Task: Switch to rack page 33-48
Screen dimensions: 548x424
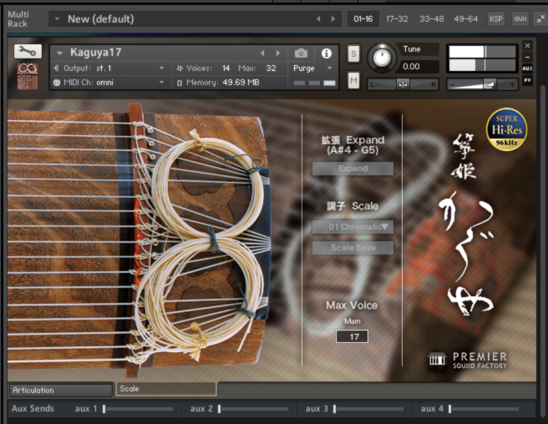Action: pos(432,19)
